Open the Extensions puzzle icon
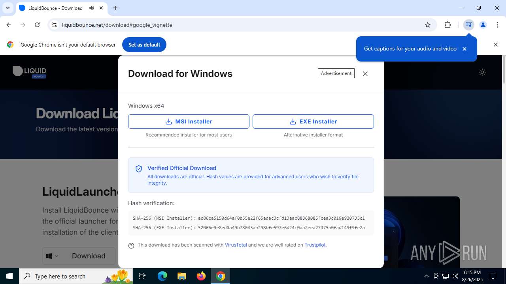 click(x=447, y=25)
